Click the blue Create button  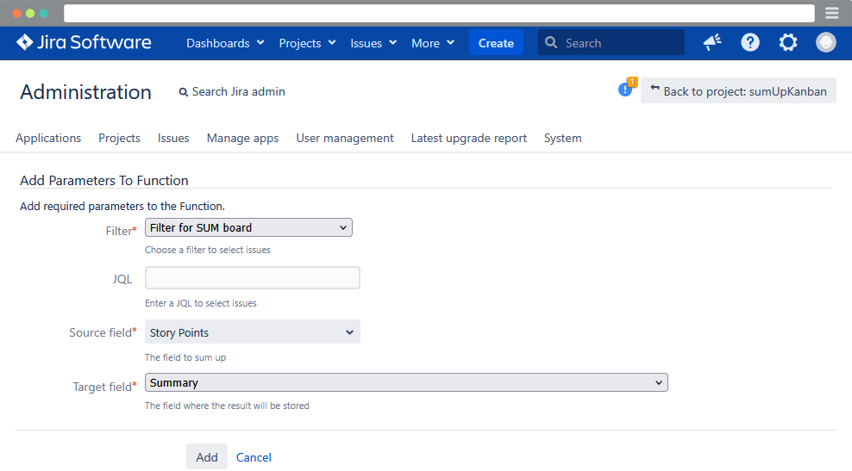tap(496, 43)
